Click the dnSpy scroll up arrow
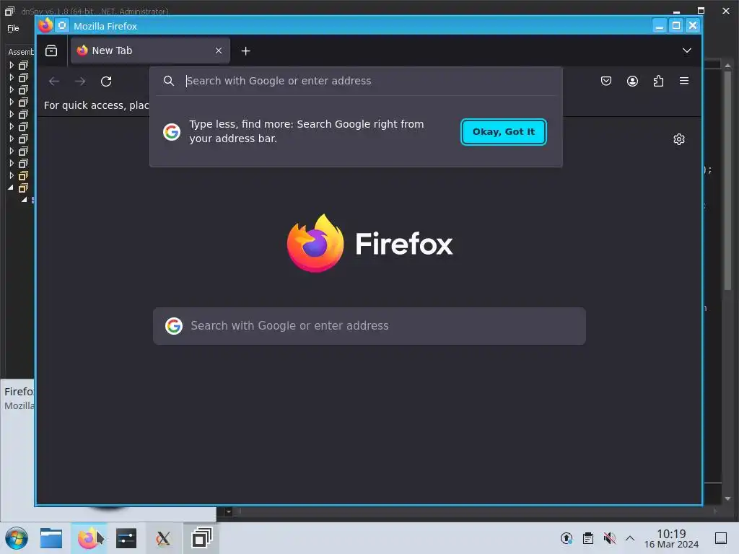Image resolution: width=739 pixels, height=554 pixels. pyautogui.click(x=727, y=66)
